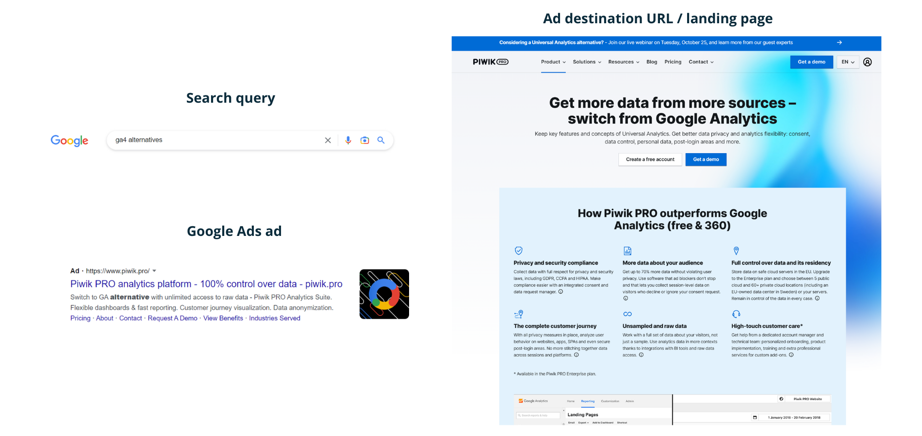Open the ad URL dropdown arrow
Image resolution: width=922 pixels, height=436 pixels.
154,271
